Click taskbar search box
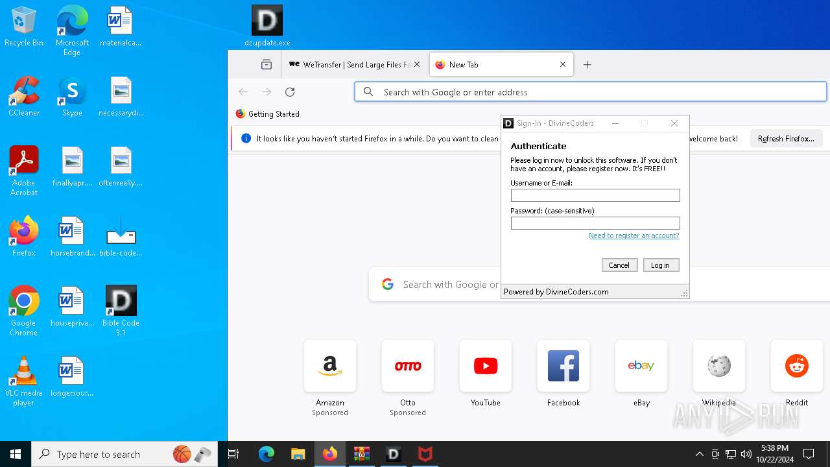This screenshot has height=467, width=830. (126, 454)
